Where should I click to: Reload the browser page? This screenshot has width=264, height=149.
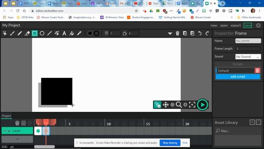[18, 11]
